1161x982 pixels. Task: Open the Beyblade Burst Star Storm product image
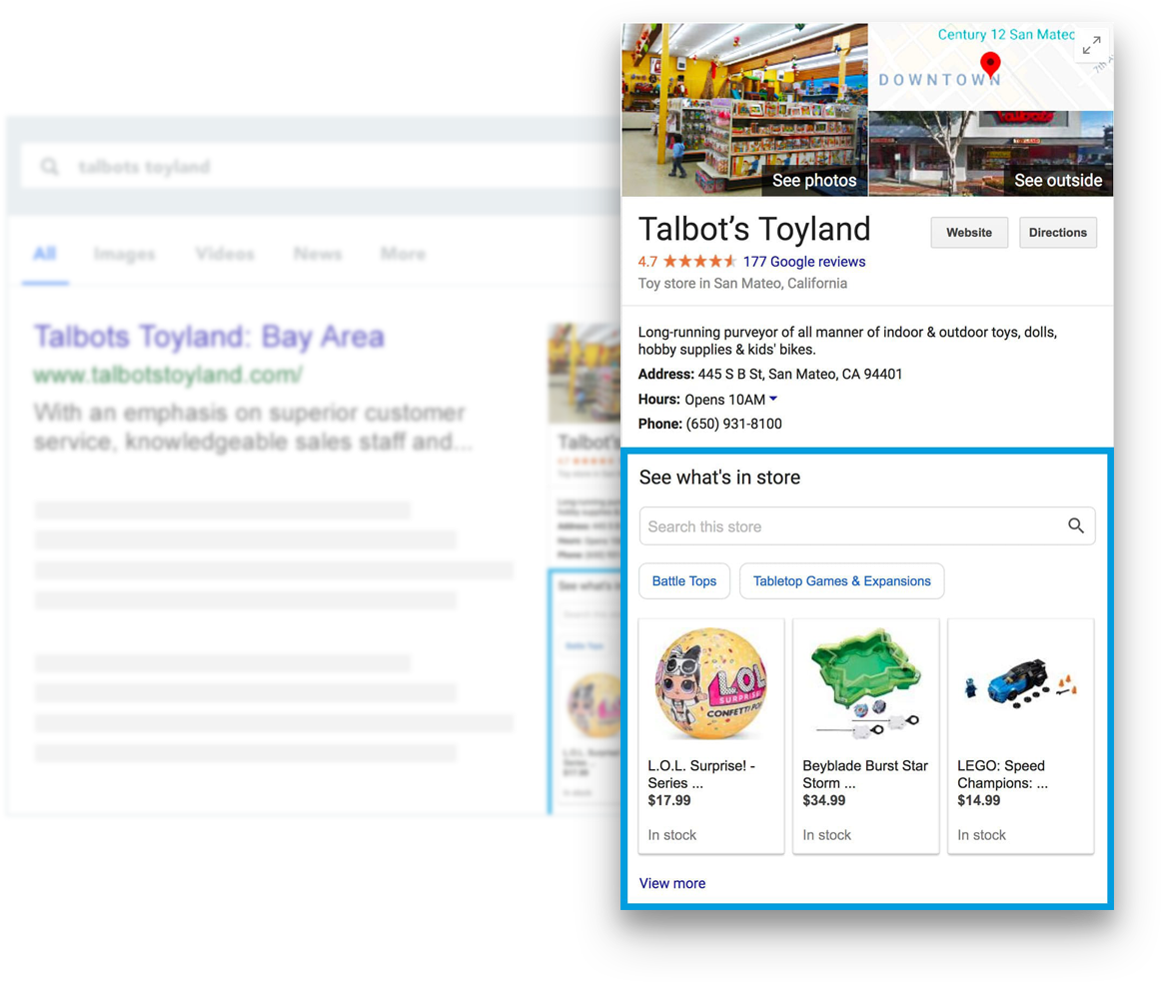(x=865, y=683)
